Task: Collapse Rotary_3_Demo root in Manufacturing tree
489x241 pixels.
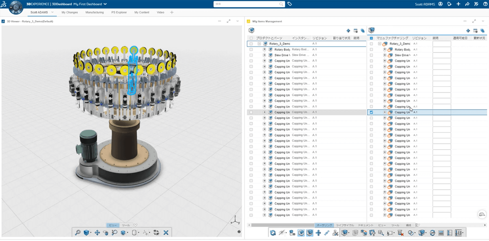Action: [x=379, y=44]
